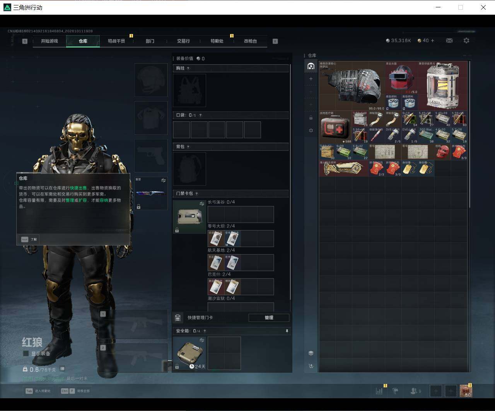Expand the 胸挂 help question mark
This screenshot has width=495, height=411.
pyautogui.click(x=188, y=68)
